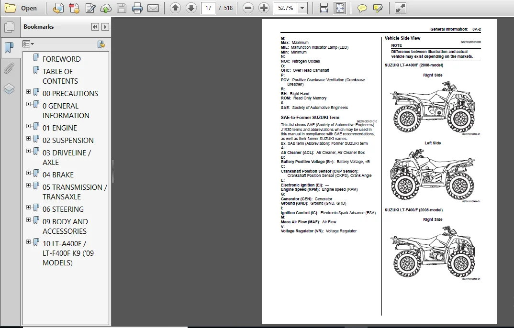This screenshot has width=514, height=328.
Task: Click the Print icon
Action: 137,8
